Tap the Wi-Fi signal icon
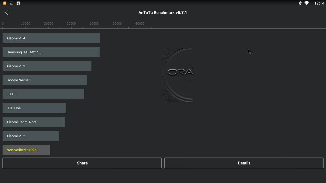The height and width of the screenshot is (183, 326). tap(307, 3)
